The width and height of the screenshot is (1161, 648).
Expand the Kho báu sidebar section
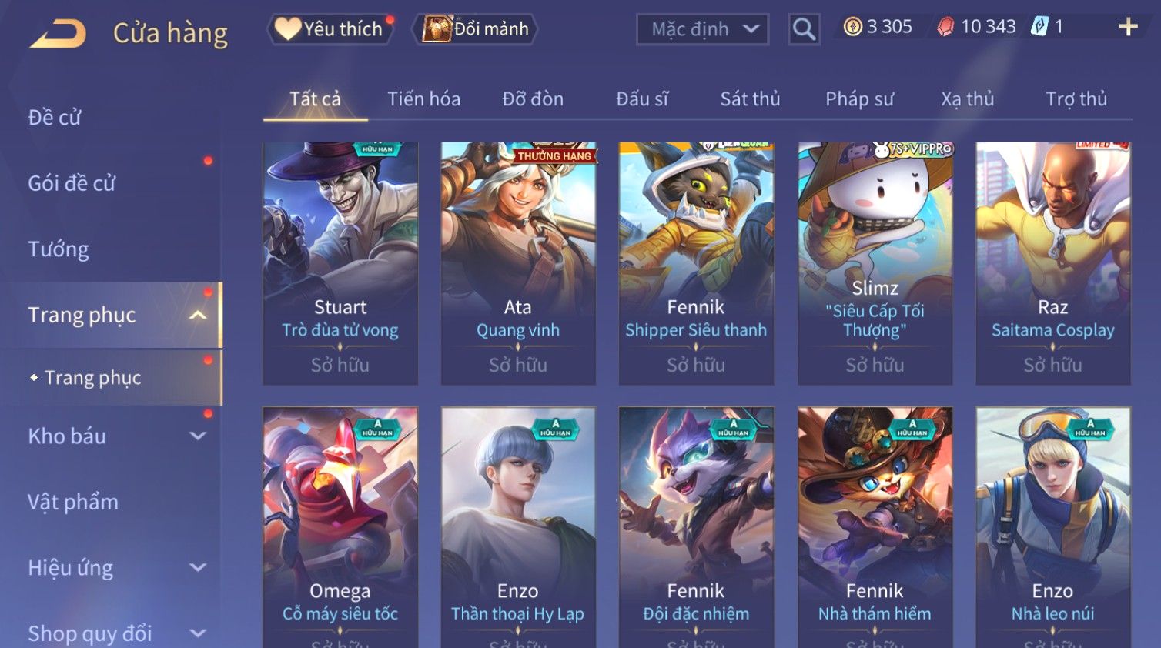[x=198, y=436]
